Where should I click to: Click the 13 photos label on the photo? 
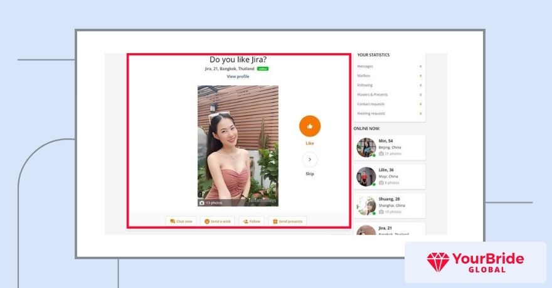[214, 203]
